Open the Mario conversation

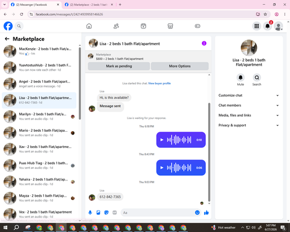coord(39,133)
